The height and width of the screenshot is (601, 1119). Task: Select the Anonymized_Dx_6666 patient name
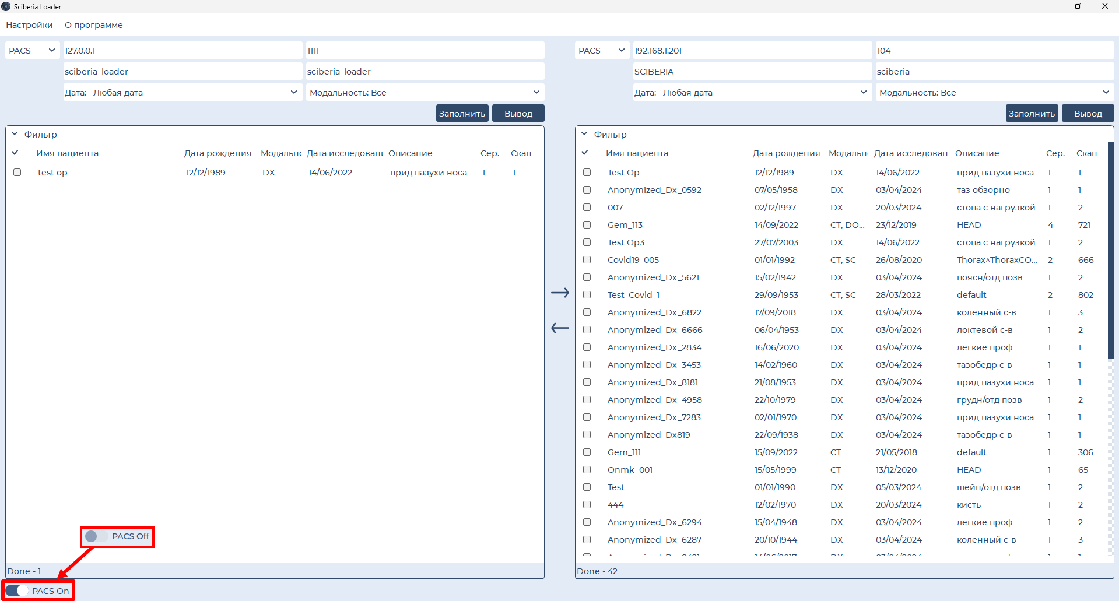pyautogui.click(x=655, y=330)
